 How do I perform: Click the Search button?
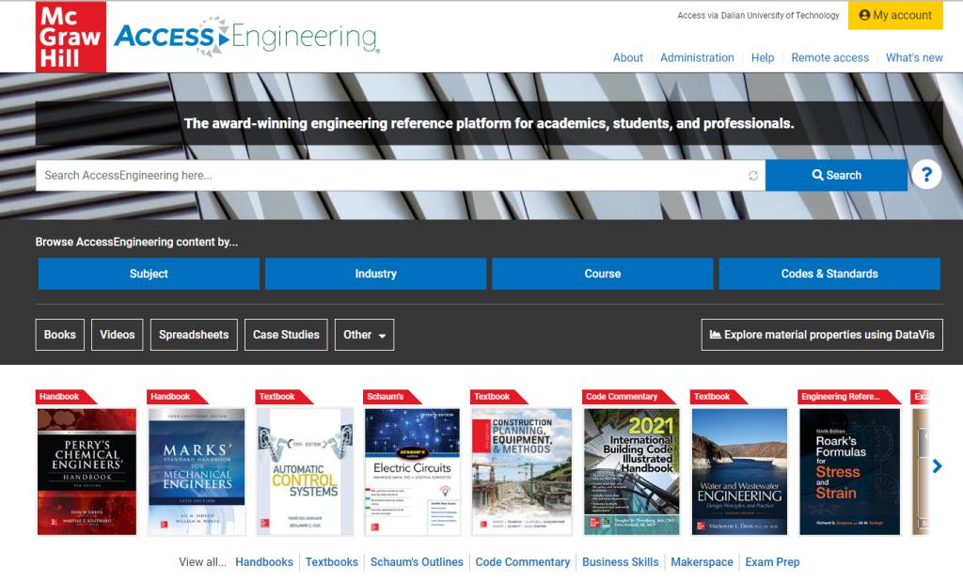tap(836, 175)
